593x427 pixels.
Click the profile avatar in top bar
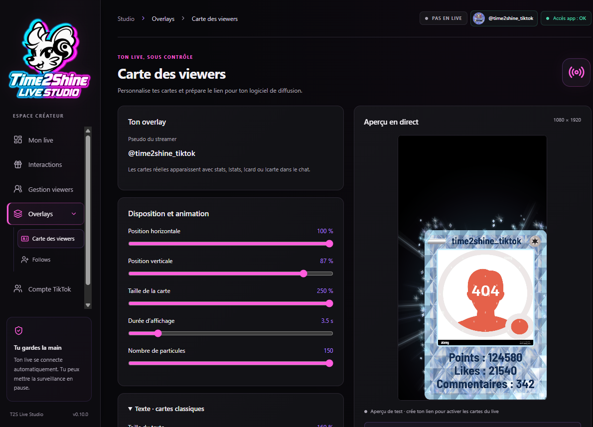click(479, 18)
